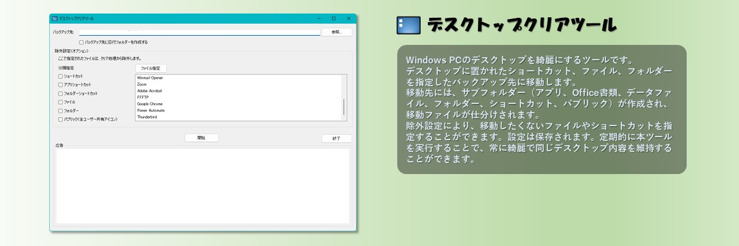Click the backup destination path field
This screenshot has width=739, height=246.
pyautogui.click(x=200, y=32)
